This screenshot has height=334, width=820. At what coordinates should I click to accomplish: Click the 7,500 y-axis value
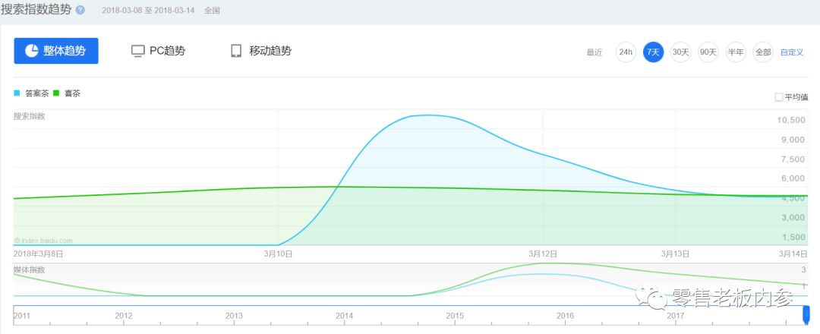(x=793, y=159)
